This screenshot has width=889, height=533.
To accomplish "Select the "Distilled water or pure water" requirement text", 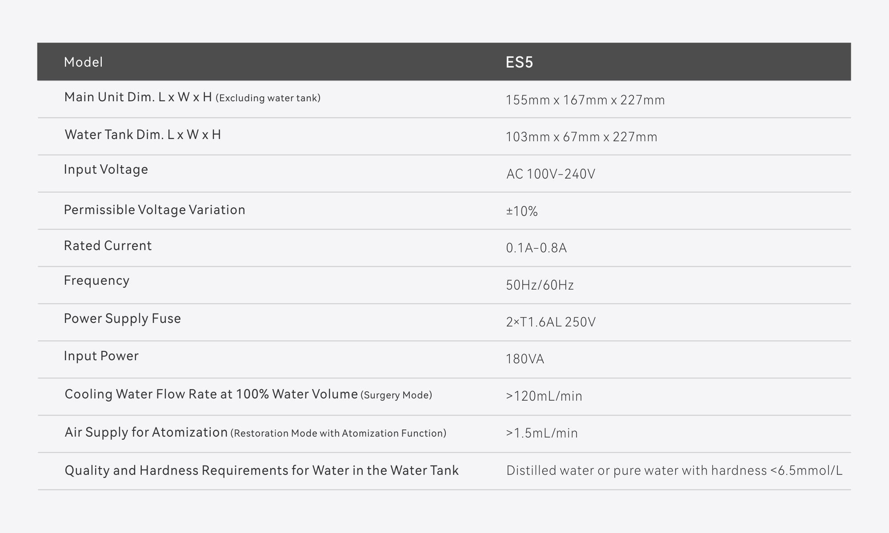I will 674,470.
